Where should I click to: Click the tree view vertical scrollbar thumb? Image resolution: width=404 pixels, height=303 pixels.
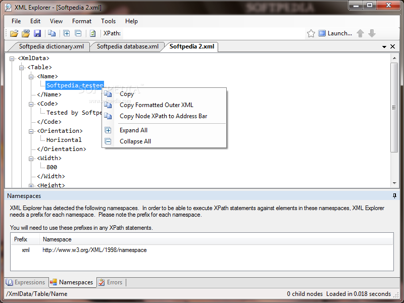(x=394, y=108)
